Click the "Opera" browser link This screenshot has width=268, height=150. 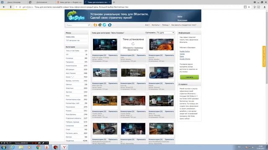(182, 57)
